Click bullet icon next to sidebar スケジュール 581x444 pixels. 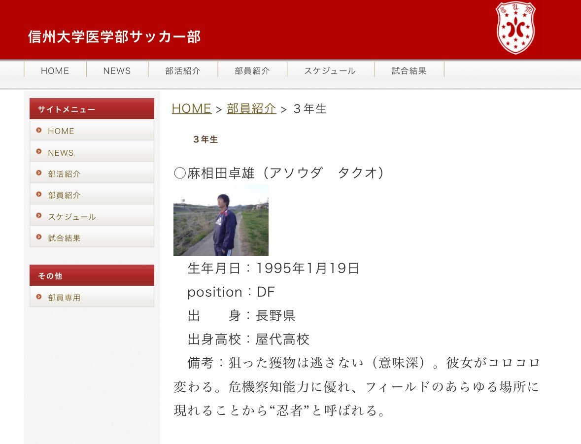(x=39, y=216)
